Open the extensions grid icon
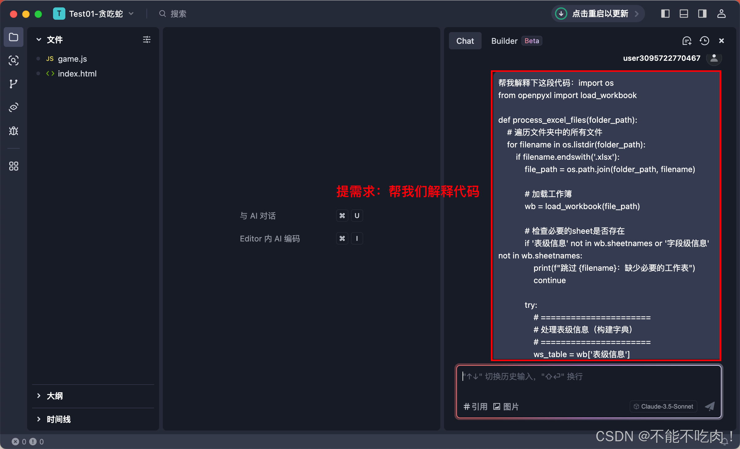Screen dimensions: 740x449 [14, 166]
